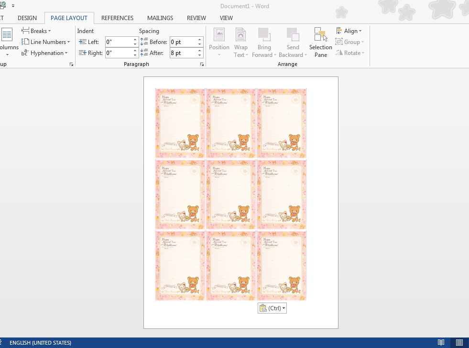The width and height of the screenshot is (469, 348).
Task: Launch Page Setup dialog launcher
Action: [72, 64]
